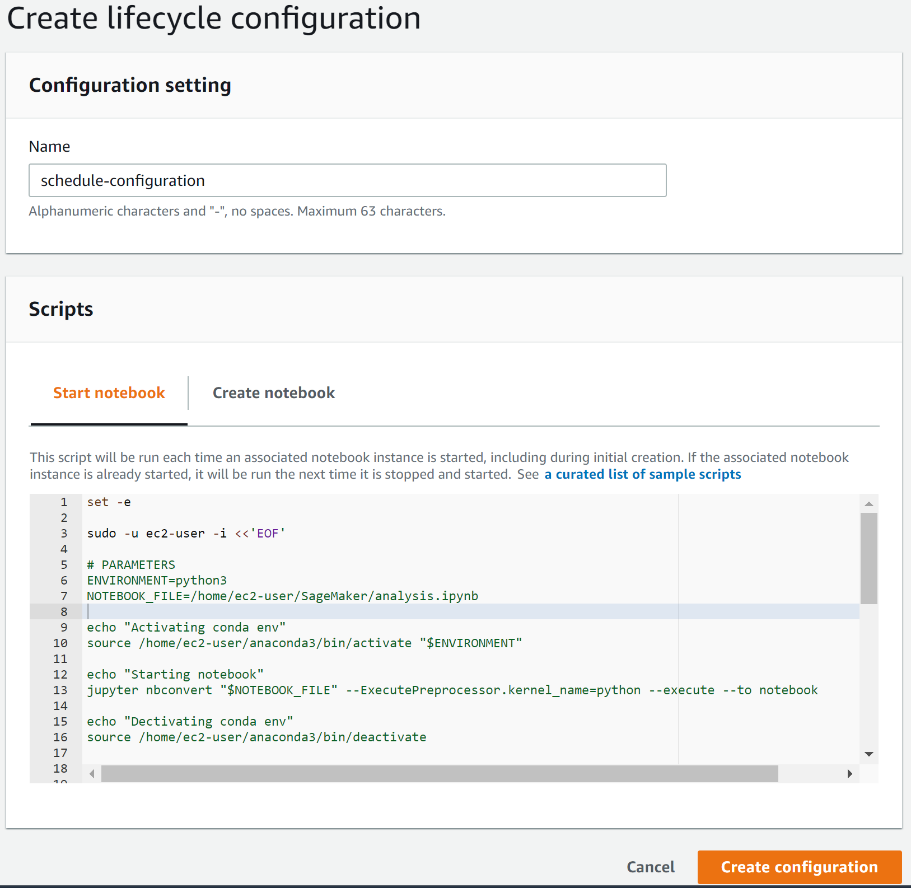Click the scroll right arrow below the script
The image size is (911, 888).
849,774
